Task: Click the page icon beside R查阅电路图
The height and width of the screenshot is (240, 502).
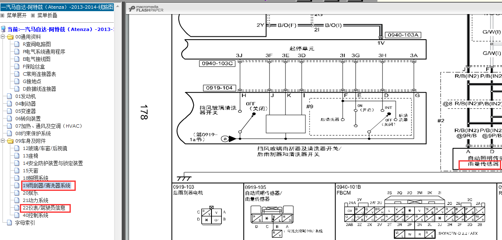Action: pyautogui.click(x=17, y=44)
